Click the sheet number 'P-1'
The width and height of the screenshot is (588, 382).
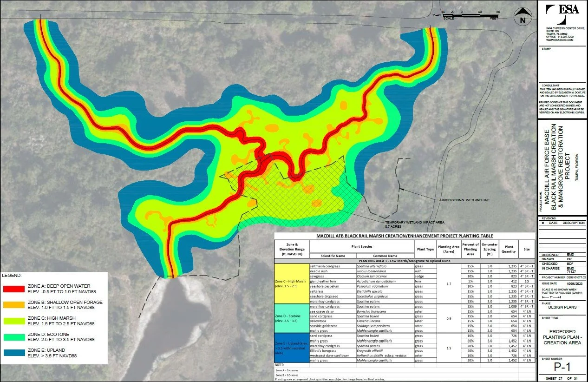pos(562,367)
